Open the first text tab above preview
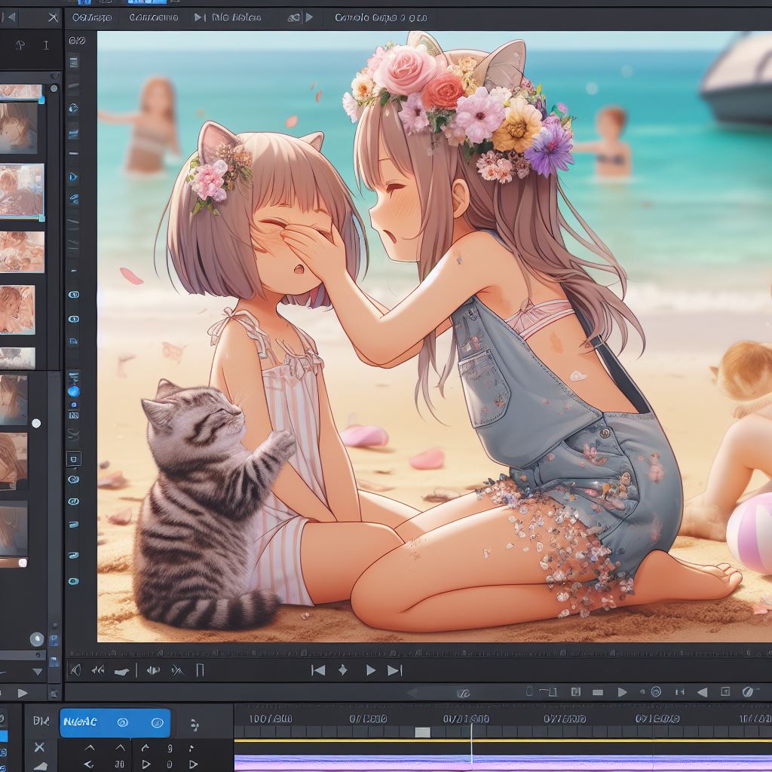This screenshot has width=772, height=772. pos(90,17)
